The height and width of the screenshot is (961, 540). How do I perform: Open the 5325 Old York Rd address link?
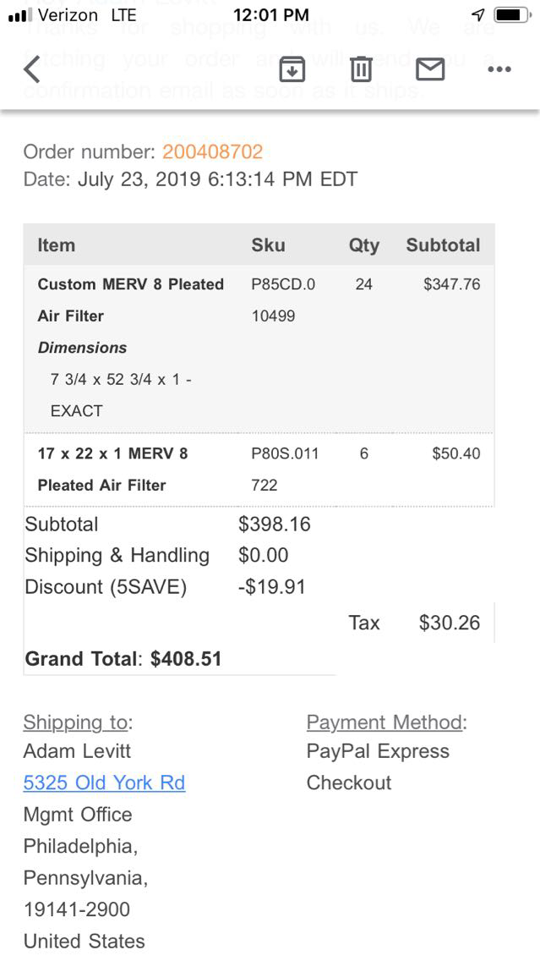point(104,783)
